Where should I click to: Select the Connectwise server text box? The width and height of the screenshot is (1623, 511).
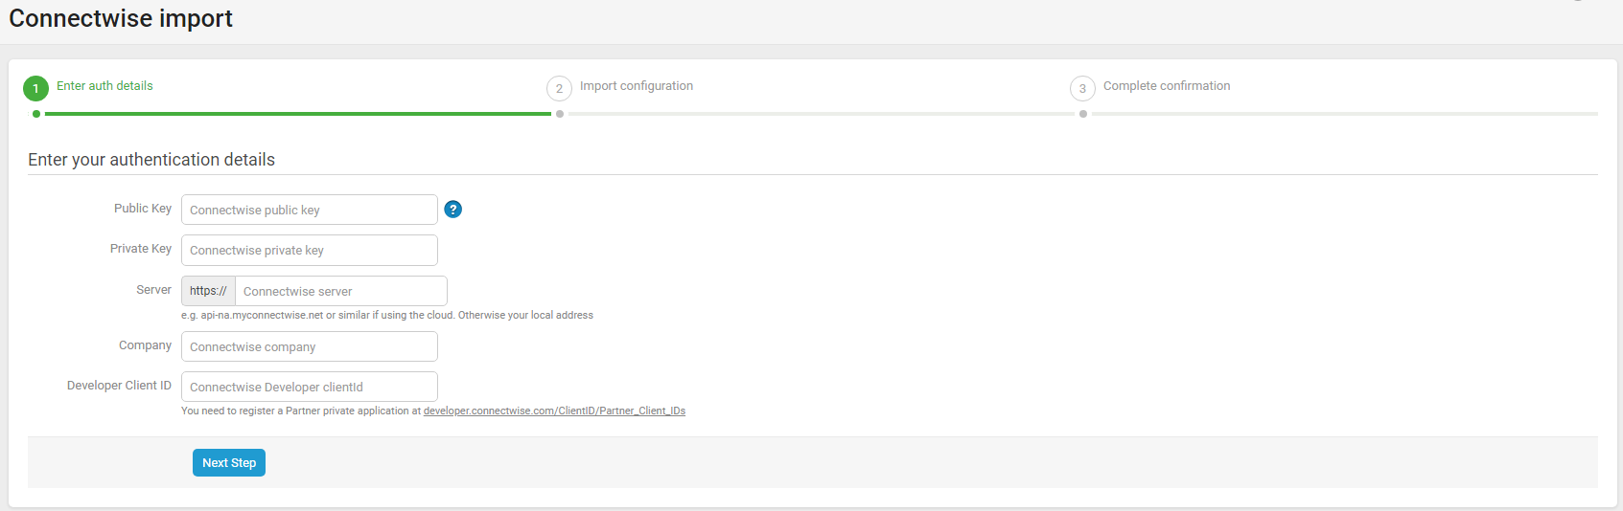coord(340,291)
